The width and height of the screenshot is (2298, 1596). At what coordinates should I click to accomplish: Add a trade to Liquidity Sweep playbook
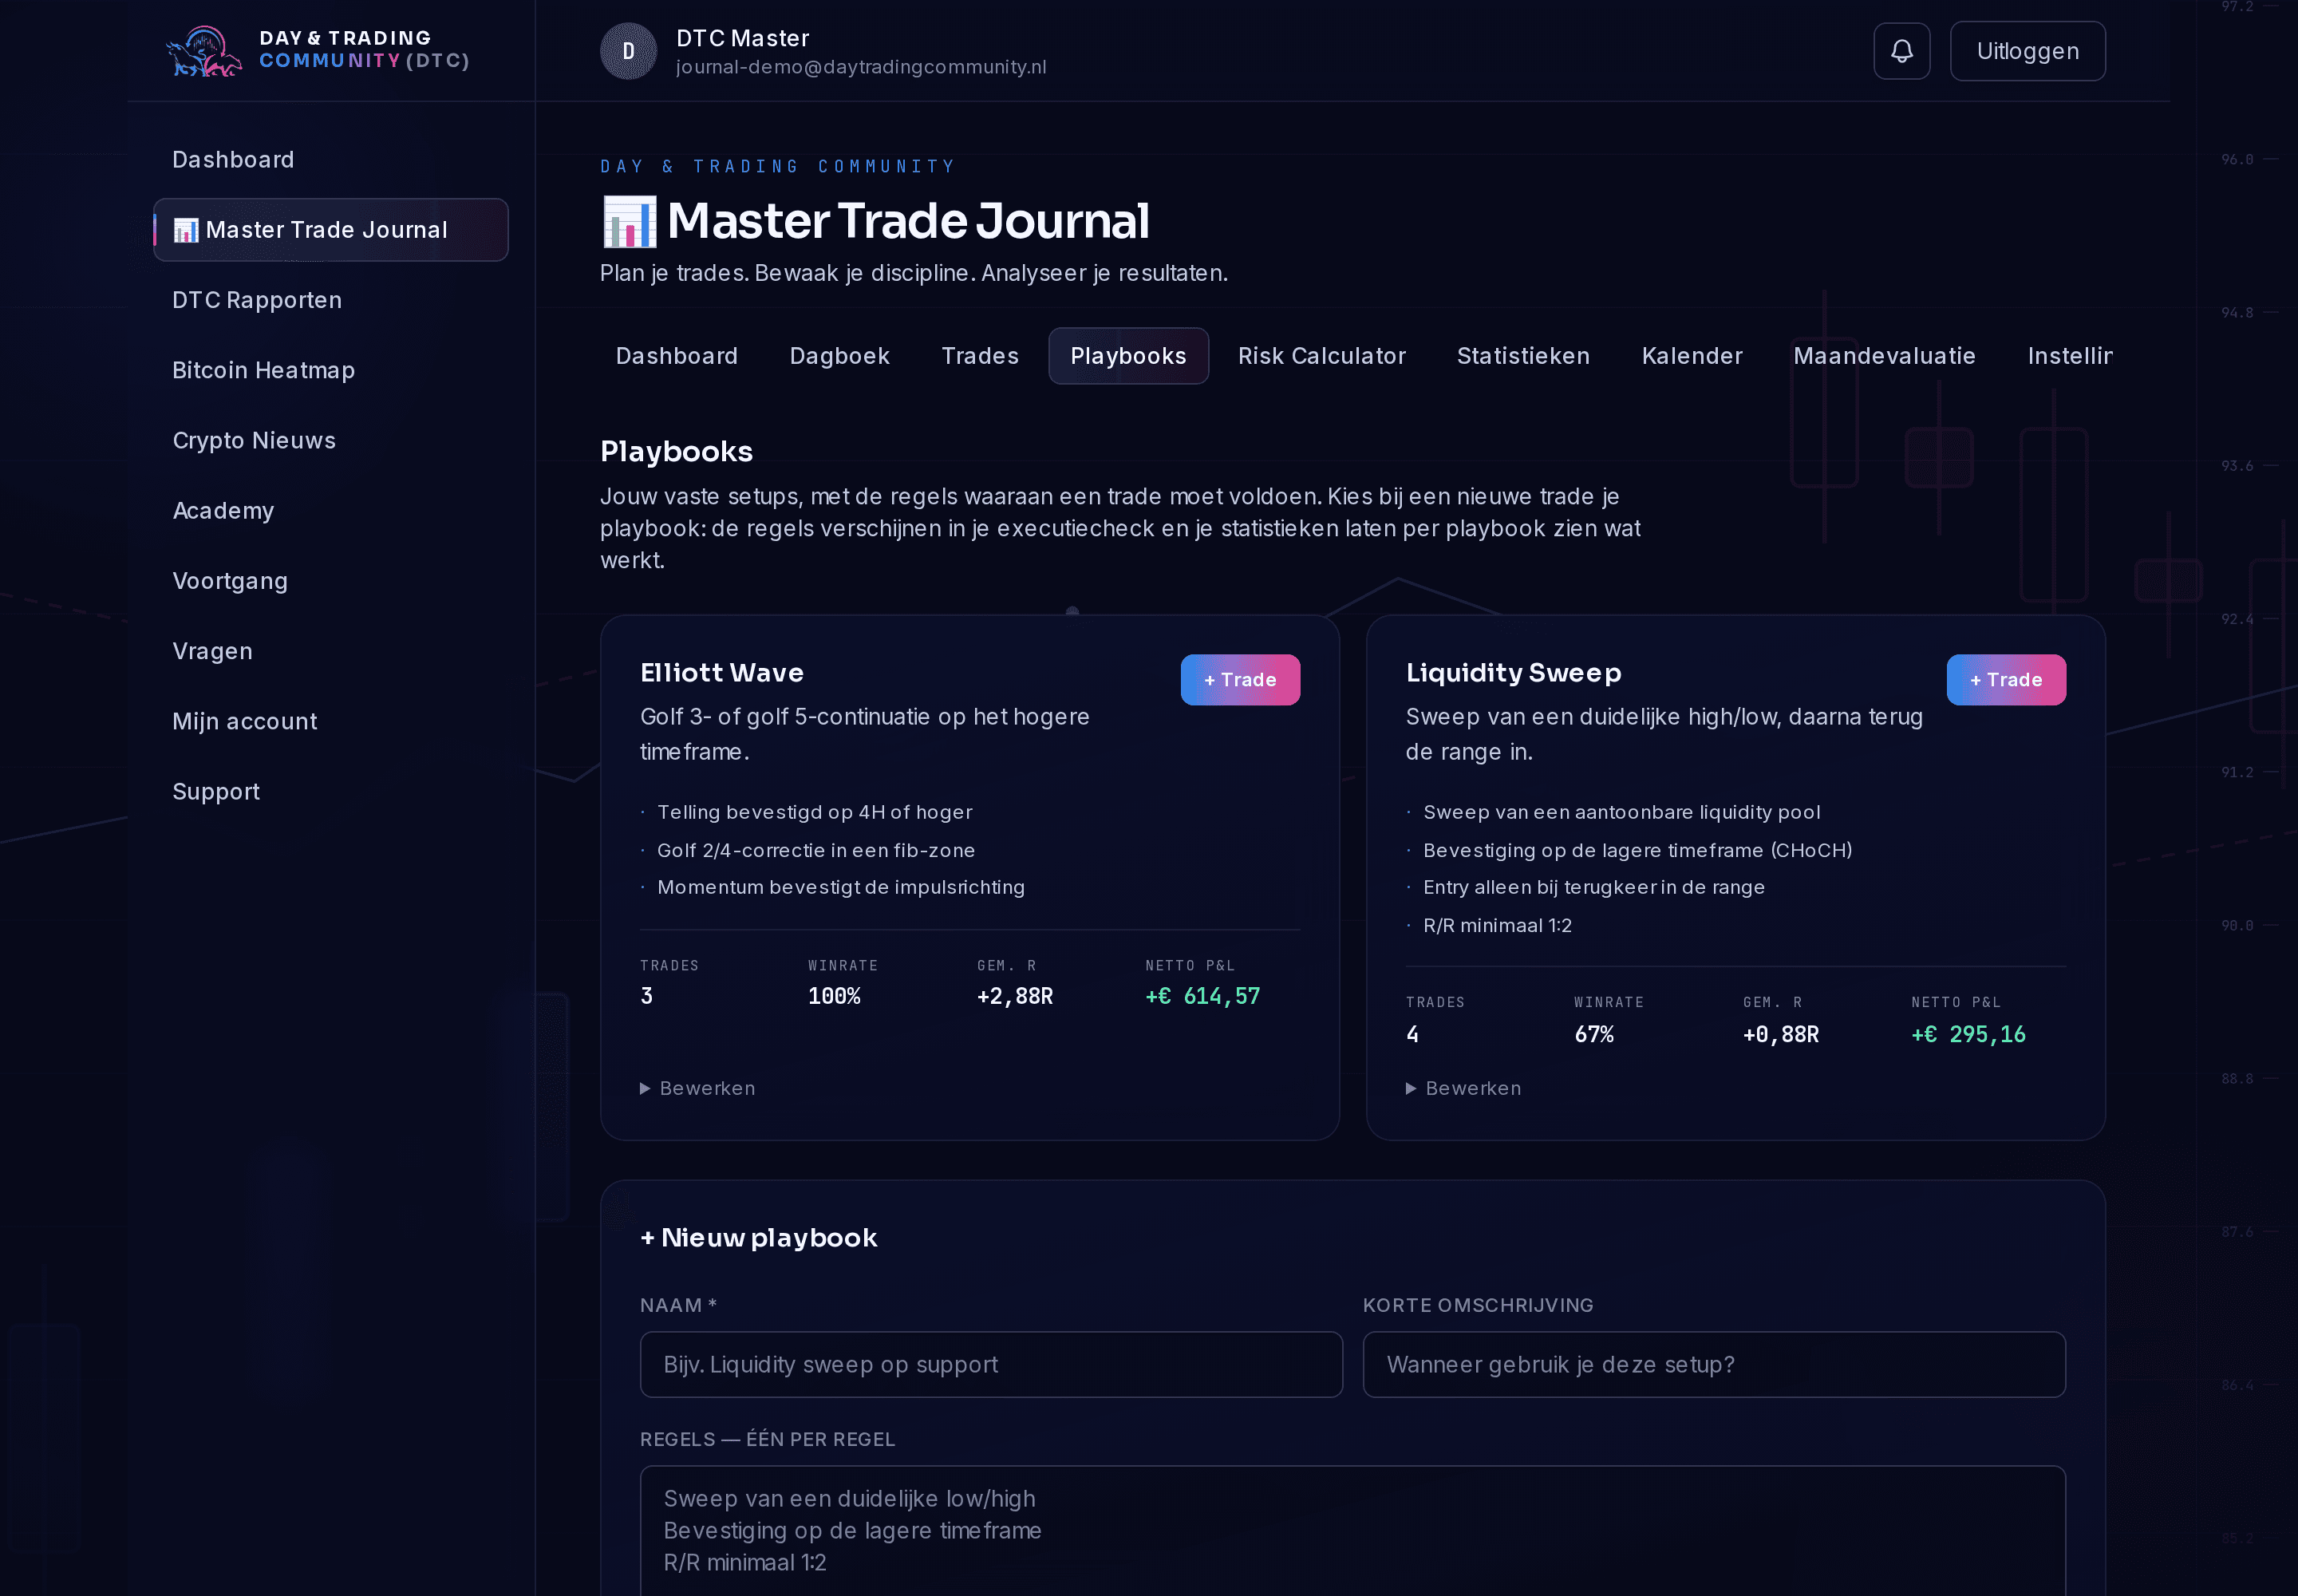(x=2006, y=680)
